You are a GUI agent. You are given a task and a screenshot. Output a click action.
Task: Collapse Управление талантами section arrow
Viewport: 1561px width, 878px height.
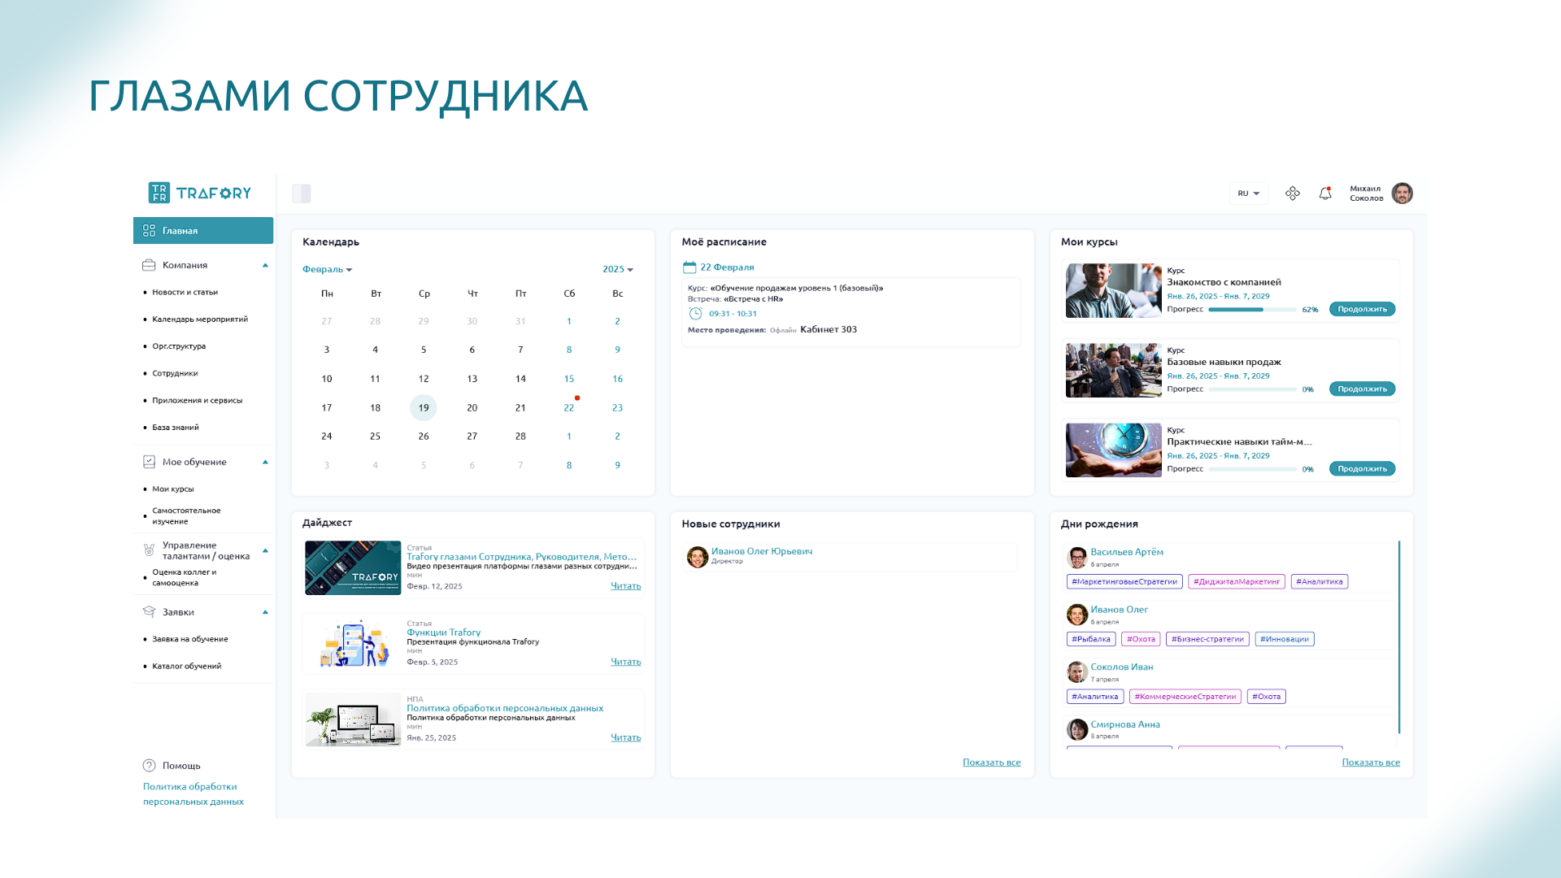pyautogui.click(x=265, y=551)
